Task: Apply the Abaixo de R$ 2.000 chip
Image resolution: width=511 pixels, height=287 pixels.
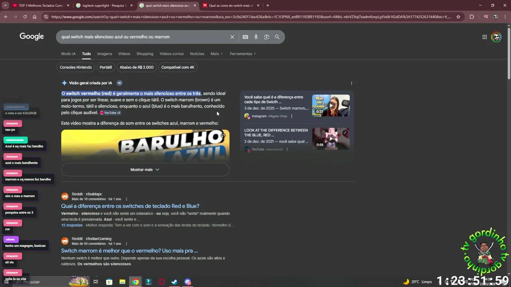Action: 137,67
